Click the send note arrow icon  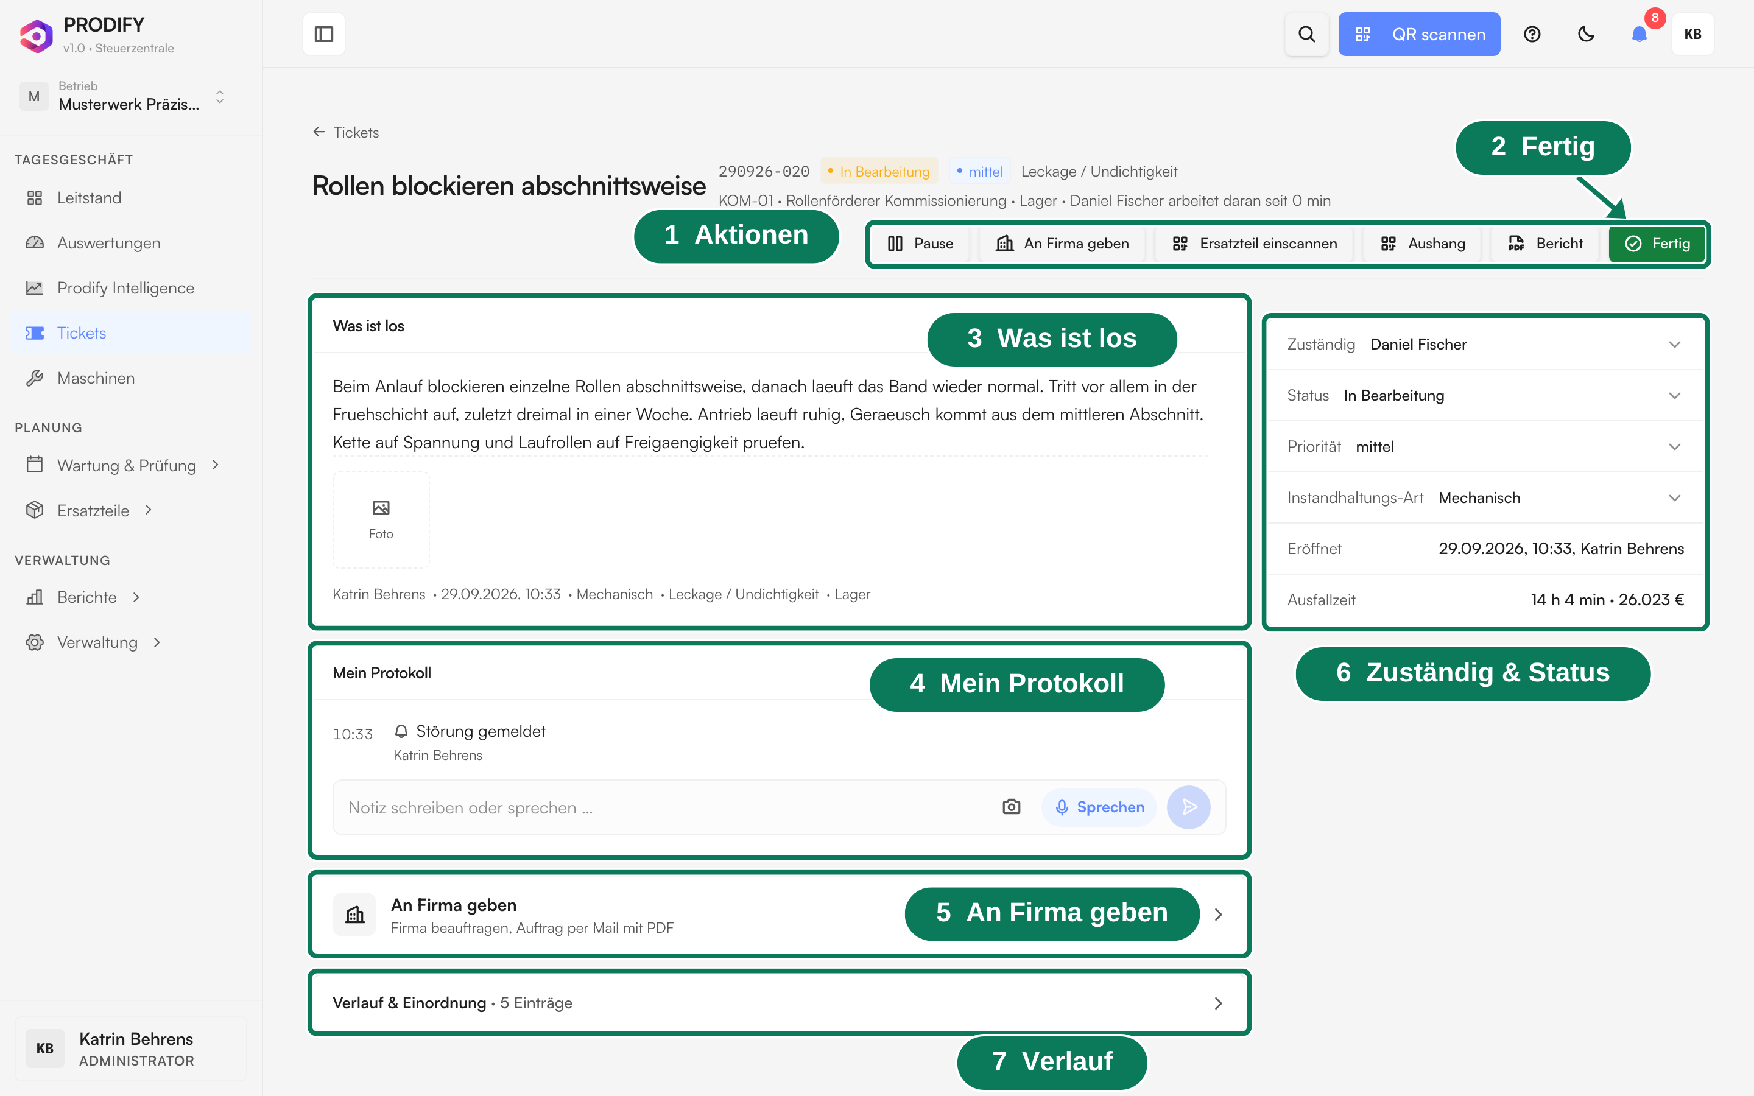pyautogui.click(x=1189, y=807)
